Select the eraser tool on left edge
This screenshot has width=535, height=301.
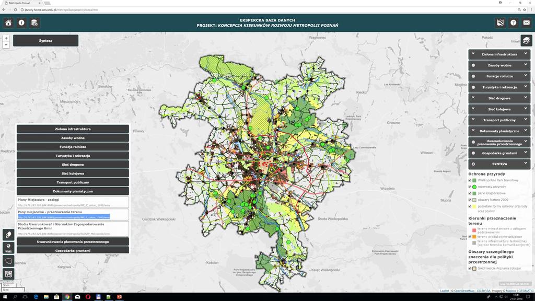(x=8, y=235)
